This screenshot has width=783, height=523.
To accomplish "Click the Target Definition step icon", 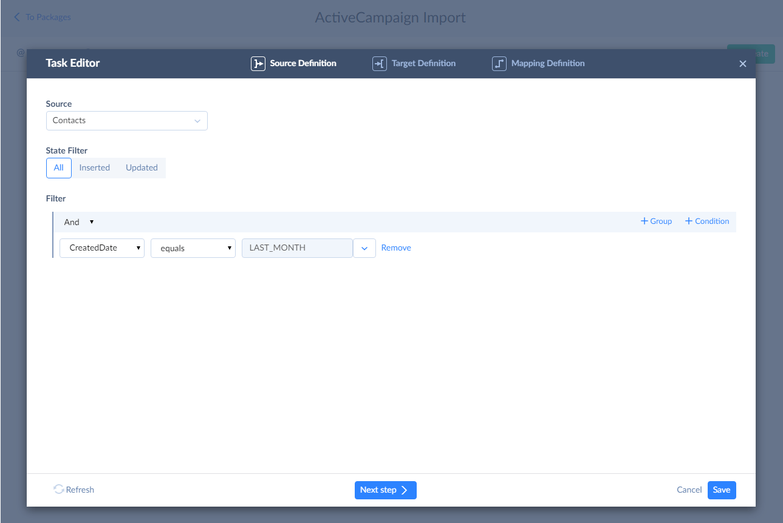I will coord(380,64).
